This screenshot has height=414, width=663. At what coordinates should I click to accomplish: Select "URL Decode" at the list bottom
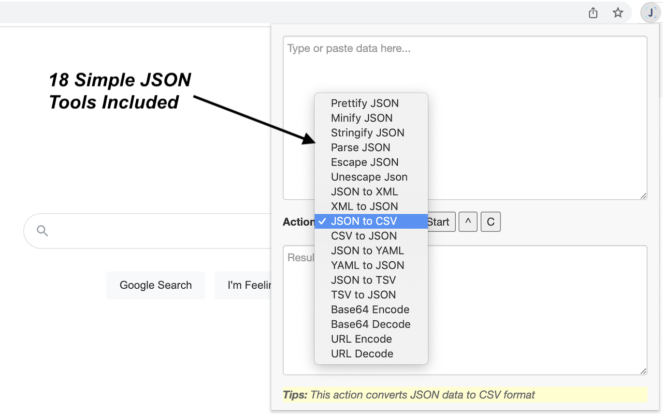pyautogui.click(x=361, y=353)
